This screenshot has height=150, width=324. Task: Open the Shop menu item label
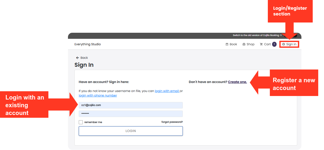point(250,44)
